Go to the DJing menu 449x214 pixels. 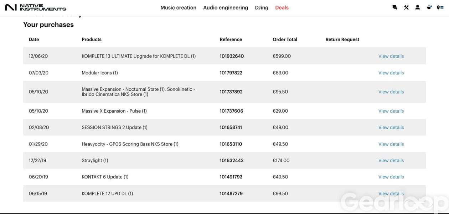point(262,7)
